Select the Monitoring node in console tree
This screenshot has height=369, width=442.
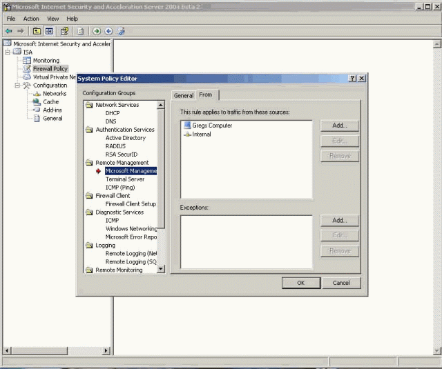(x=46, y=61)
